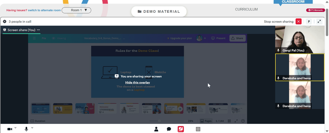
Task: Click the Viewing mode eye control
Action: coord(59,38)
